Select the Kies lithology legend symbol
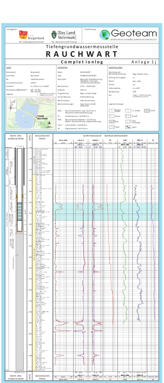164x383 pixels. tap(112, 121)
